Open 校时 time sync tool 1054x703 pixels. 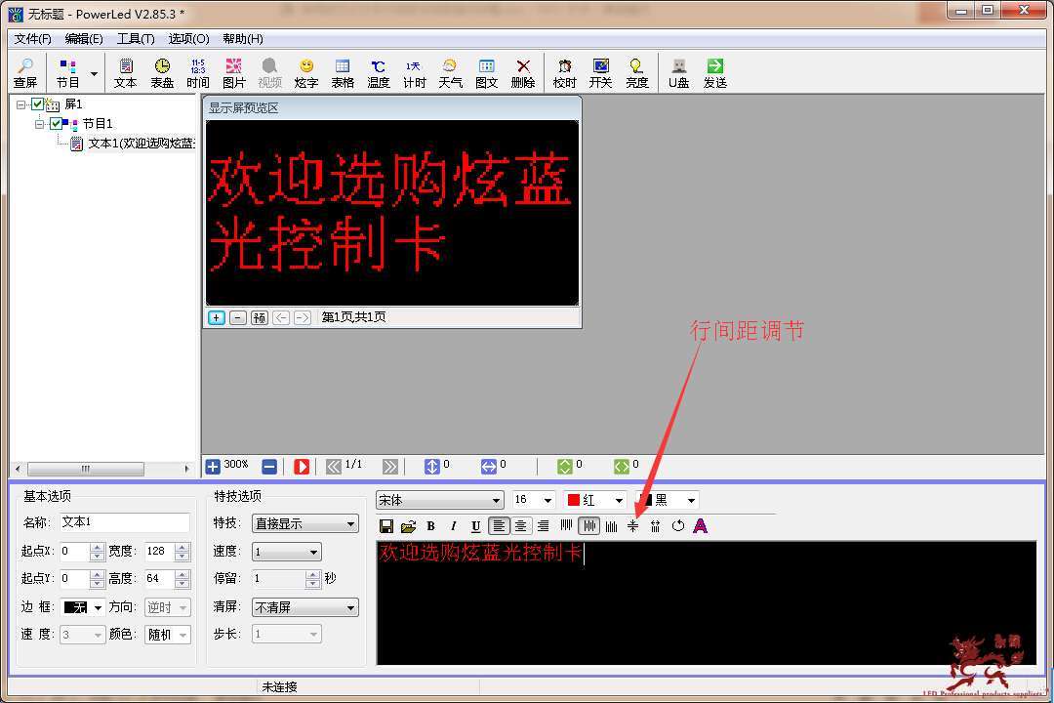565,73
